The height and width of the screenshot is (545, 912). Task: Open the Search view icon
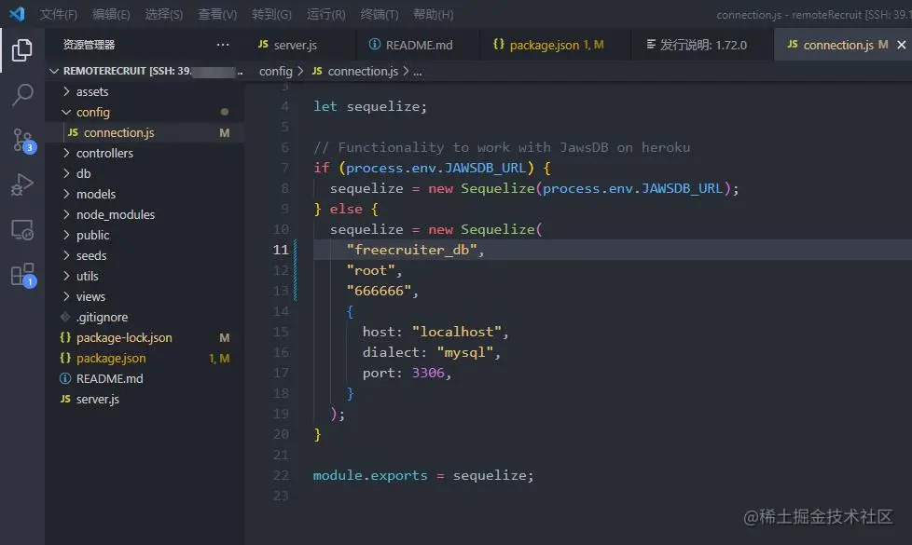coord(22,95)
